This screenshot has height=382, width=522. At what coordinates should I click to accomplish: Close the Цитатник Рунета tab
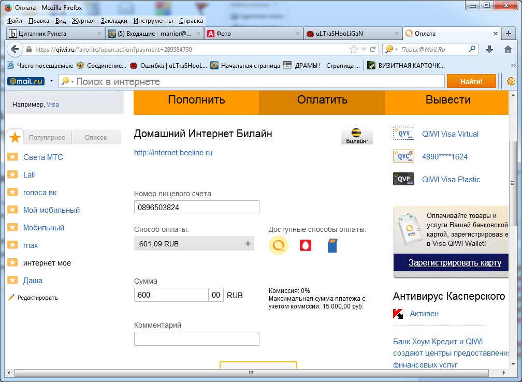click(99, 34)
